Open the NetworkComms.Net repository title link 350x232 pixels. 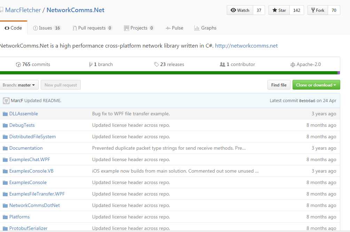pos(76,10)
